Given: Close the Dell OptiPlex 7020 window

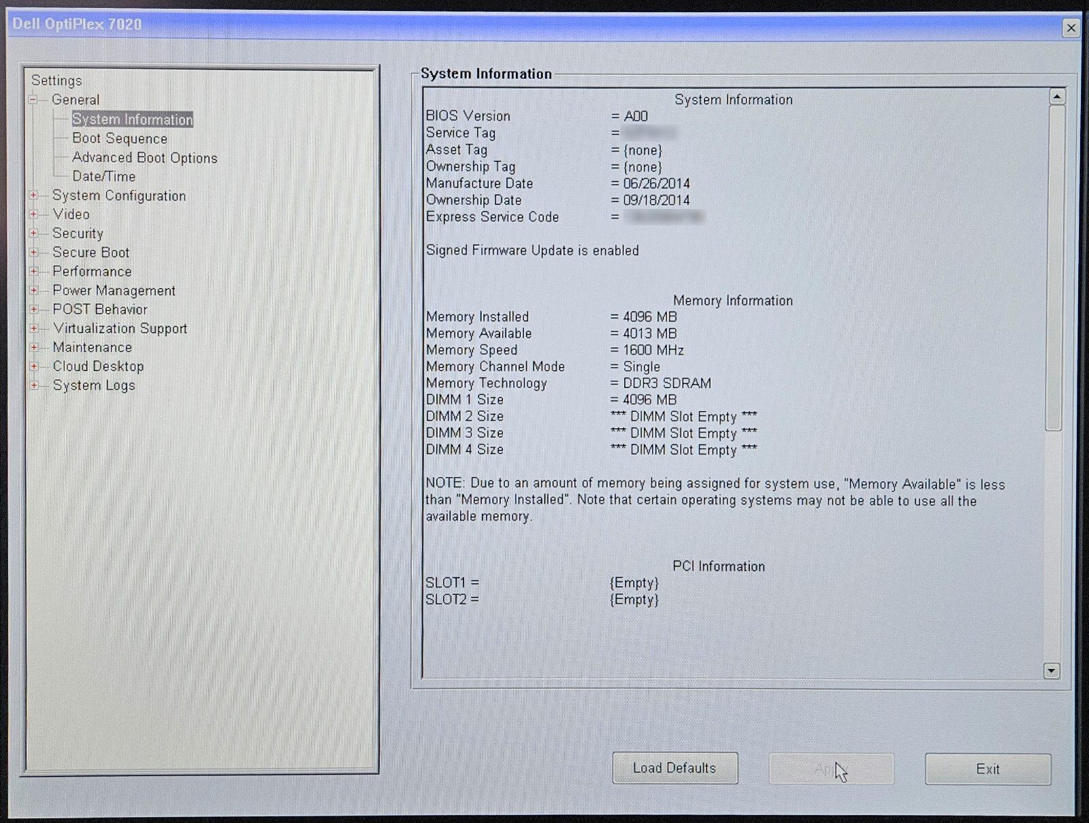Looking at the screenshot, I should [x=1071, y=28].
